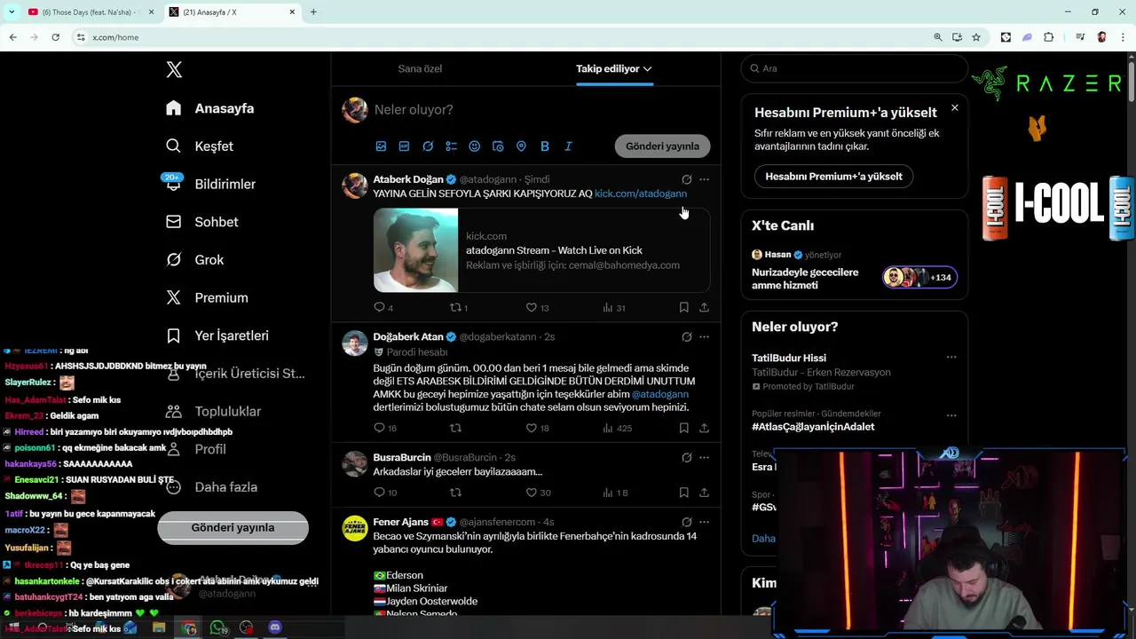Toggle bold formatting in composer

point(545,146)
